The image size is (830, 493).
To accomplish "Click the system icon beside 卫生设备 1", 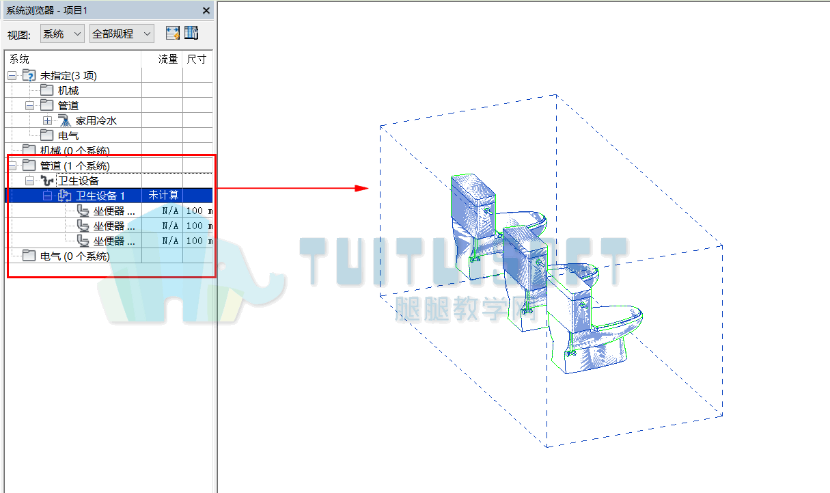I will [65, 196].
